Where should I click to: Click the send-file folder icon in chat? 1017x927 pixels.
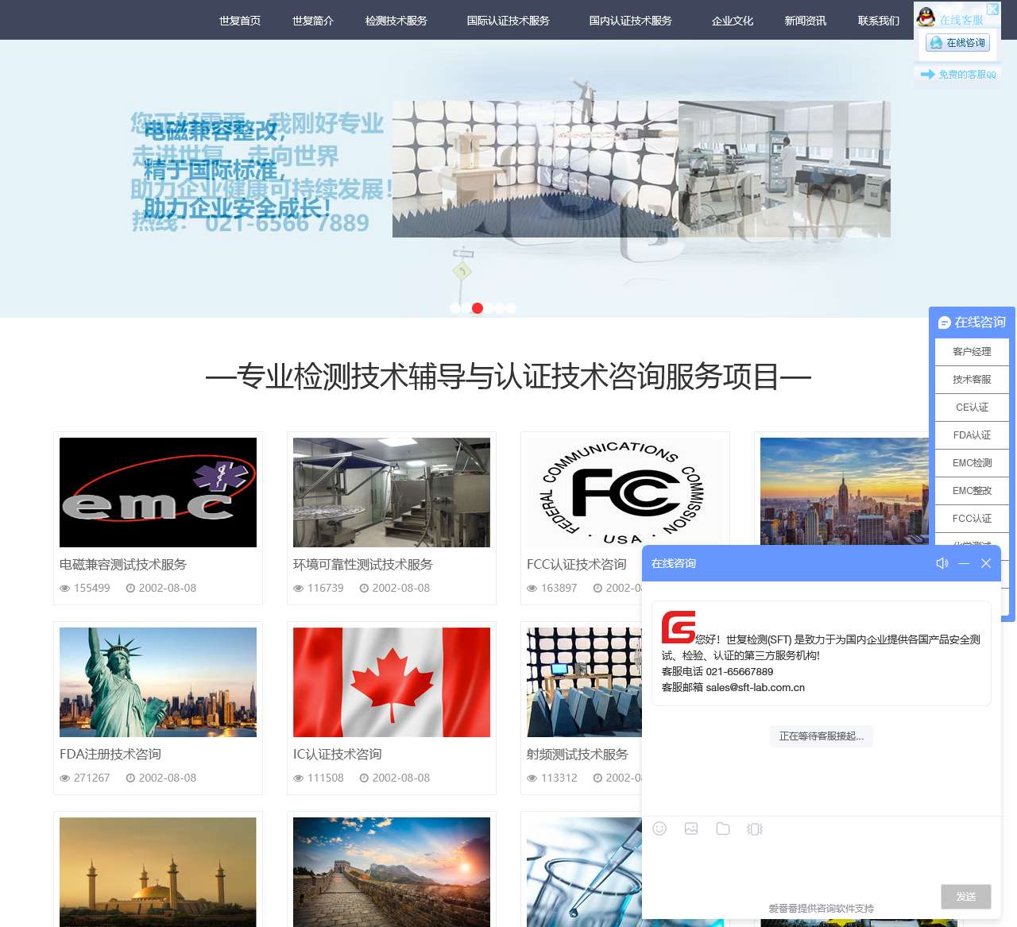tap(723, 829)
